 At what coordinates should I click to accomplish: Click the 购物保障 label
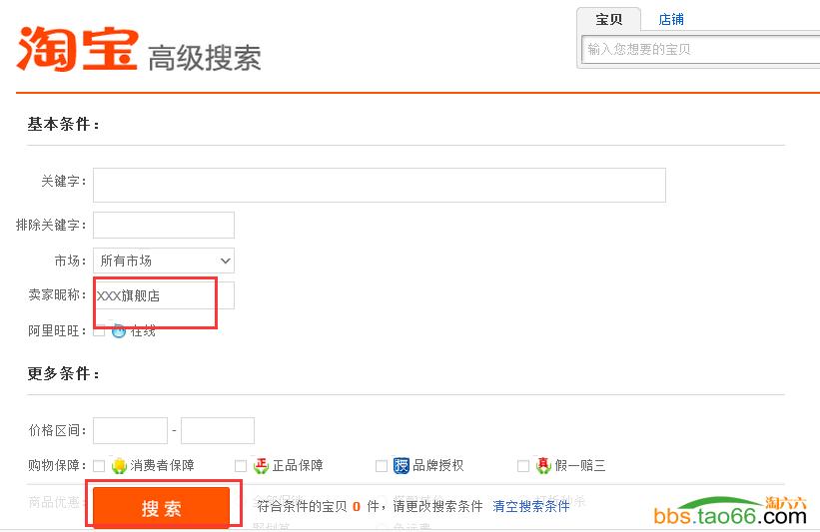(57, 465)
